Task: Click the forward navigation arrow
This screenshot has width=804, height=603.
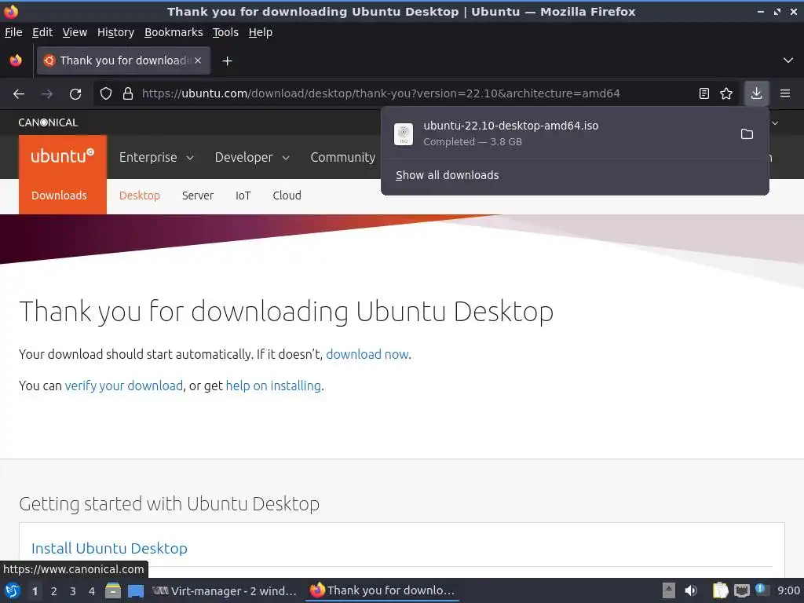Action: coord(46,94)
